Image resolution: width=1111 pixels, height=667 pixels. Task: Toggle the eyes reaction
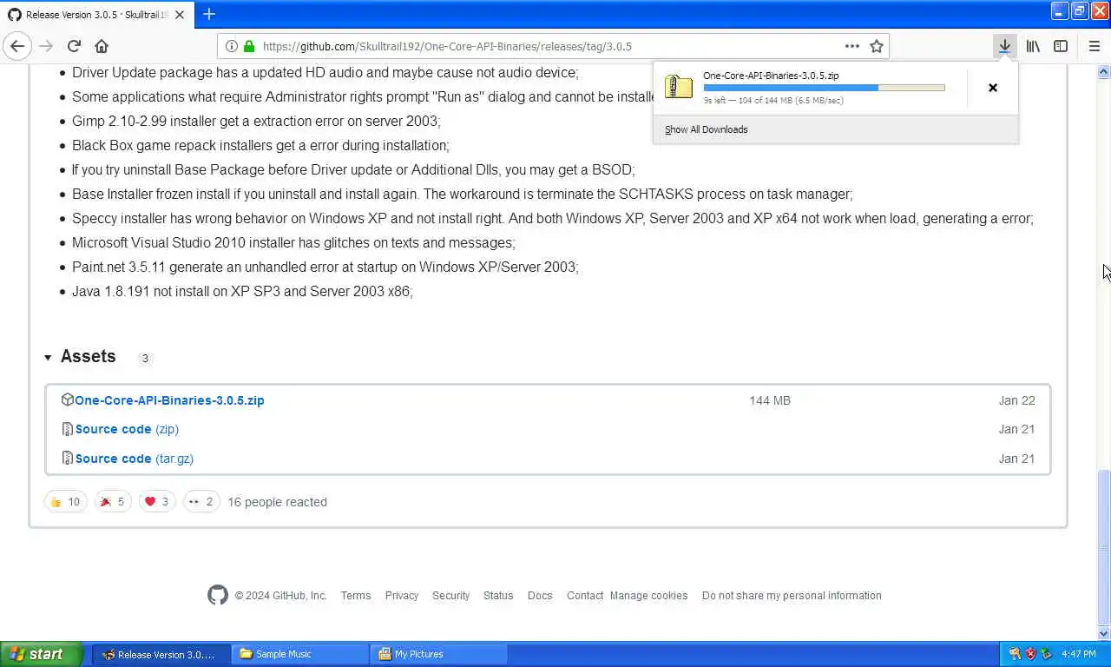coord(201,502)
